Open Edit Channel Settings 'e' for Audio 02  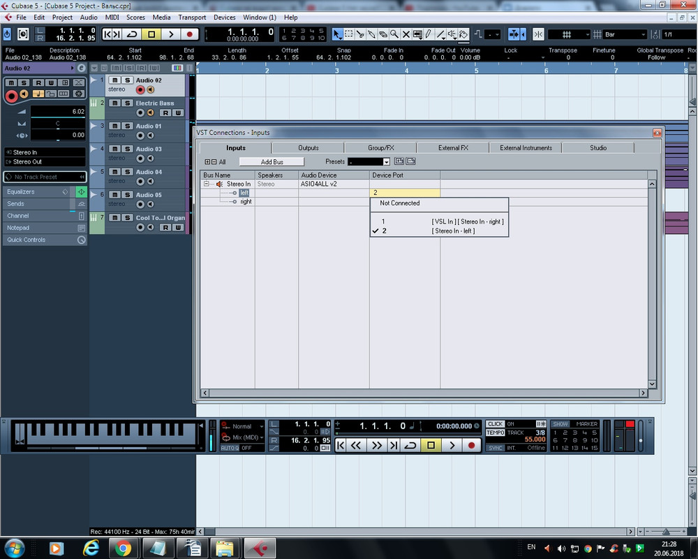(82, 68)
